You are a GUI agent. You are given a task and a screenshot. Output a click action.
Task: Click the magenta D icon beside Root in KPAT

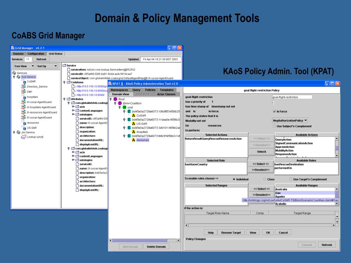click(115, 99)
